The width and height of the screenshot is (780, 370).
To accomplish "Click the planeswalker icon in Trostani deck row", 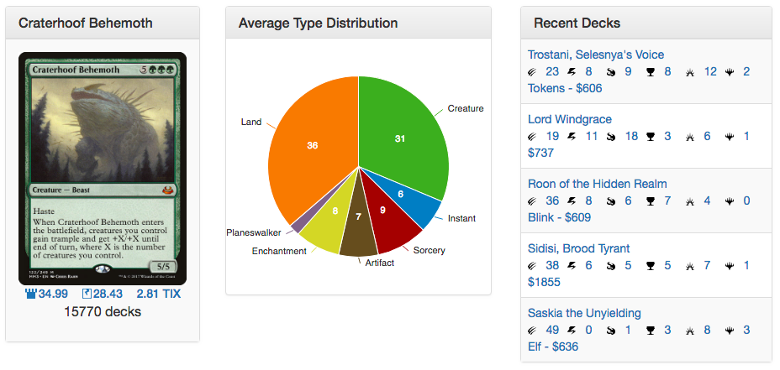I will pos(730,72).
